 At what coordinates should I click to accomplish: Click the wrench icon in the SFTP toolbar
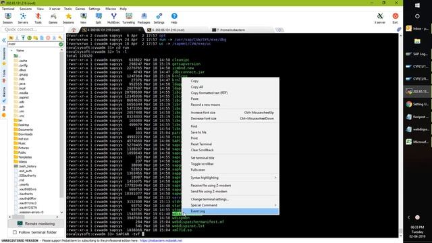pyautogui.click(x=60, y=38)
